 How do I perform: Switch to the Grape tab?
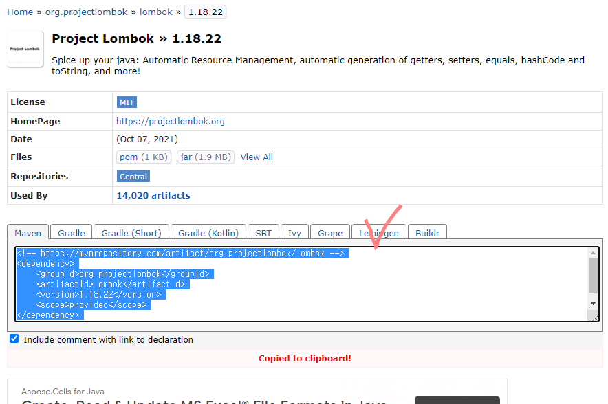pyautogui.click(x=330, y=233)
